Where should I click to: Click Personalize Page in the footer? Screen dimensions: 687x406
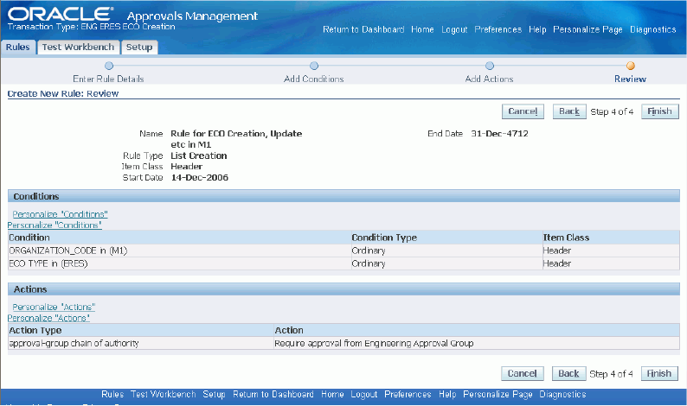pos(498,394)
